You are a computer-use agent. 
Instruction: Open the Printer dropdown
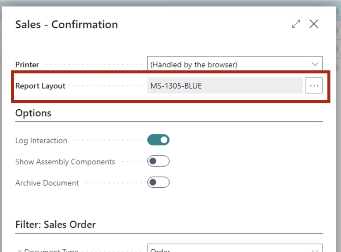pyautogui.click(x=230, y=65)
